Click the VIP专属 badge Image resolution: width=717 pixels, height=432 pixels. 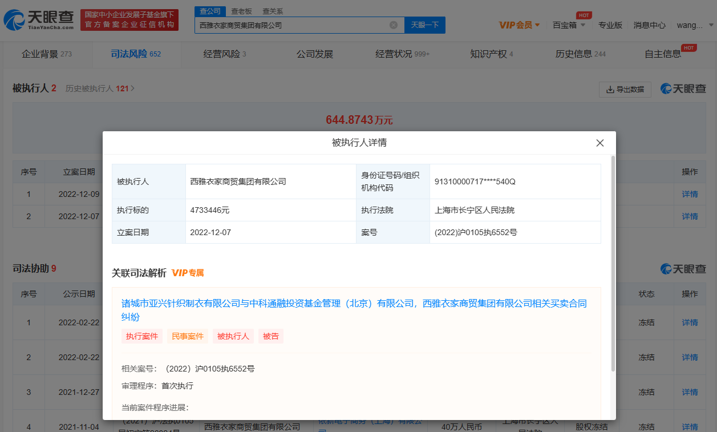coord(188,273)
